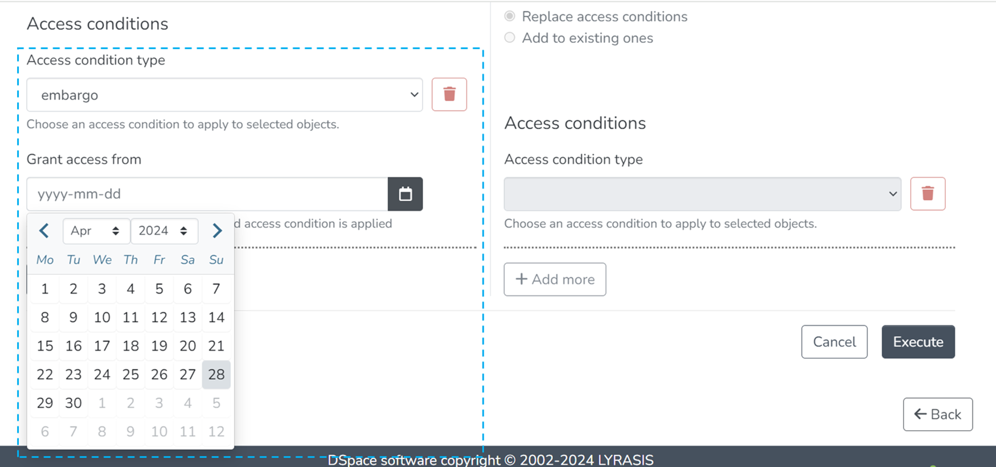
Task: Delete the embargo access condition
Action: point(449,94)
